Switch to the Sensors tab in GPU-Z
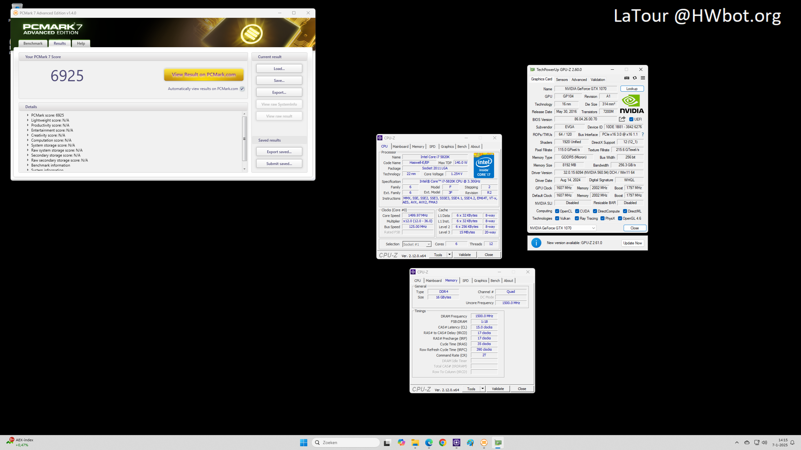Image resolution: width=801 pixels, height=450 pixels. (562, 80)
